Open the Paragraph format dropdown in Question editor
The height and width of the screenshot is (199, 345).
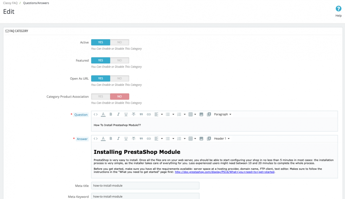[221, 114]
